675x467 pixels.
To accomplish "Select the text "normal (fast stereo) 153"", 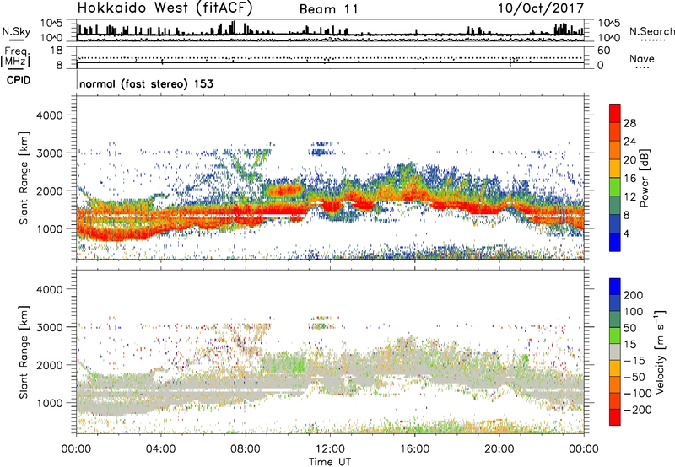I will [x=146, y=83].
